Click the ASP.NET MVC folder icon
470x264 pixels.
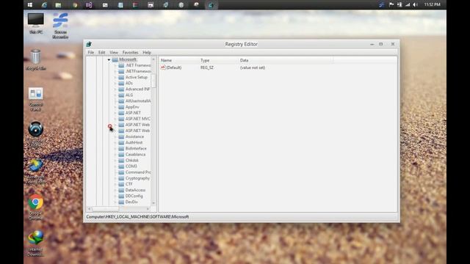click(121, 119)
